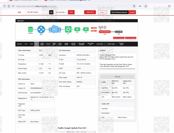Viewport: 174px width, 133px height.
Task: Click the Tx Power value 3.529
Action: tap(41, 55)
